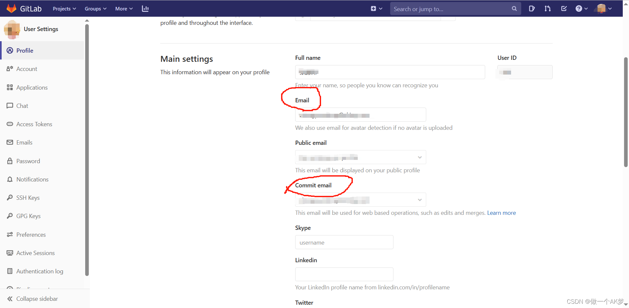Open the To-Do List icon
629x308 pixels.
click(563, 9)
